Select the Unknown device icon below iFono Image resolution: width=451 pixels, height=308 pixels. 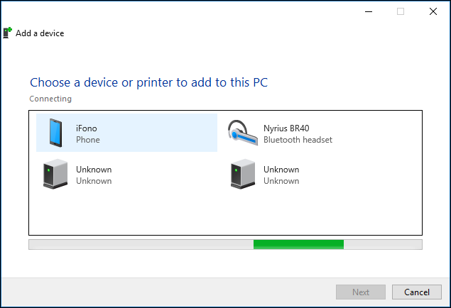click(x=55, y=175)
